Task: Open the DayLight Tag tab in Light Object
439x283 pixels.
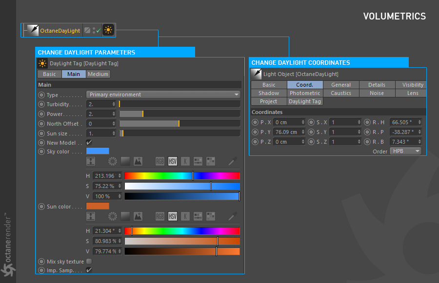Action: [305, 101]
